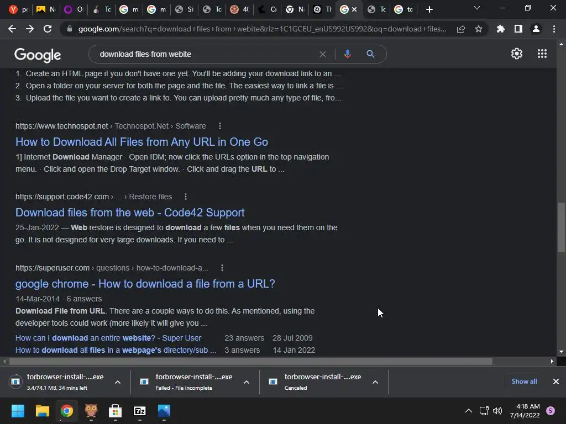Open the tab search chevron
566x424 pixels.
[x=477, y=8]
